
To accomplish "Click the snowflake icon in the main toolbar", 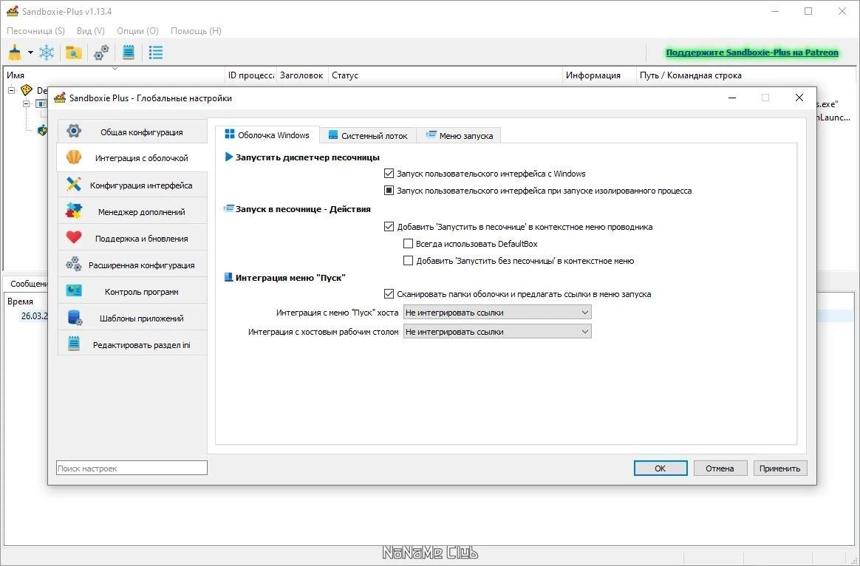I will pos(47,52).
